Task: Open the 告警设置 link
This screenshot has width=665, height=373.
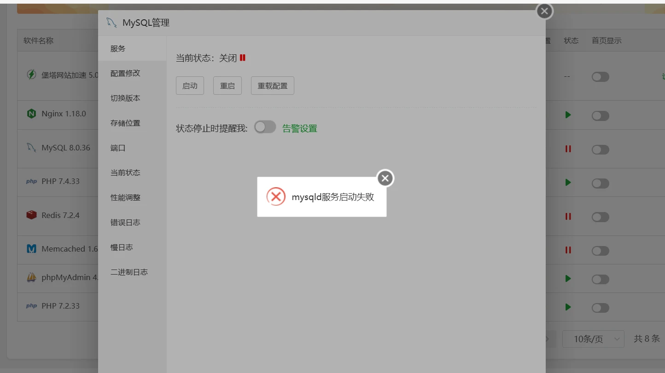Action: point(300,129)
